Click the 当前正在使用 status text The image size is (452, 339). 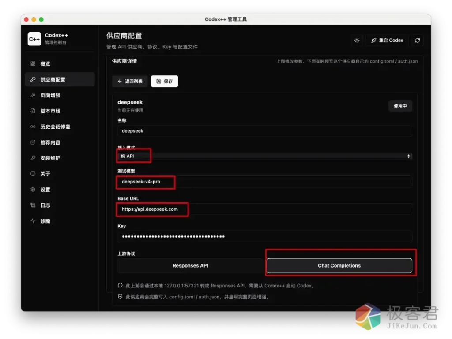(130, 110)
